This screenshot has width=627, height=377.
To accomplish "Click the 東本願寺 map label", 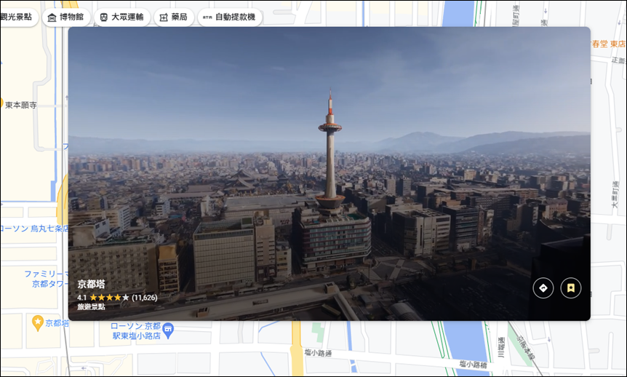I will (21, 106).
